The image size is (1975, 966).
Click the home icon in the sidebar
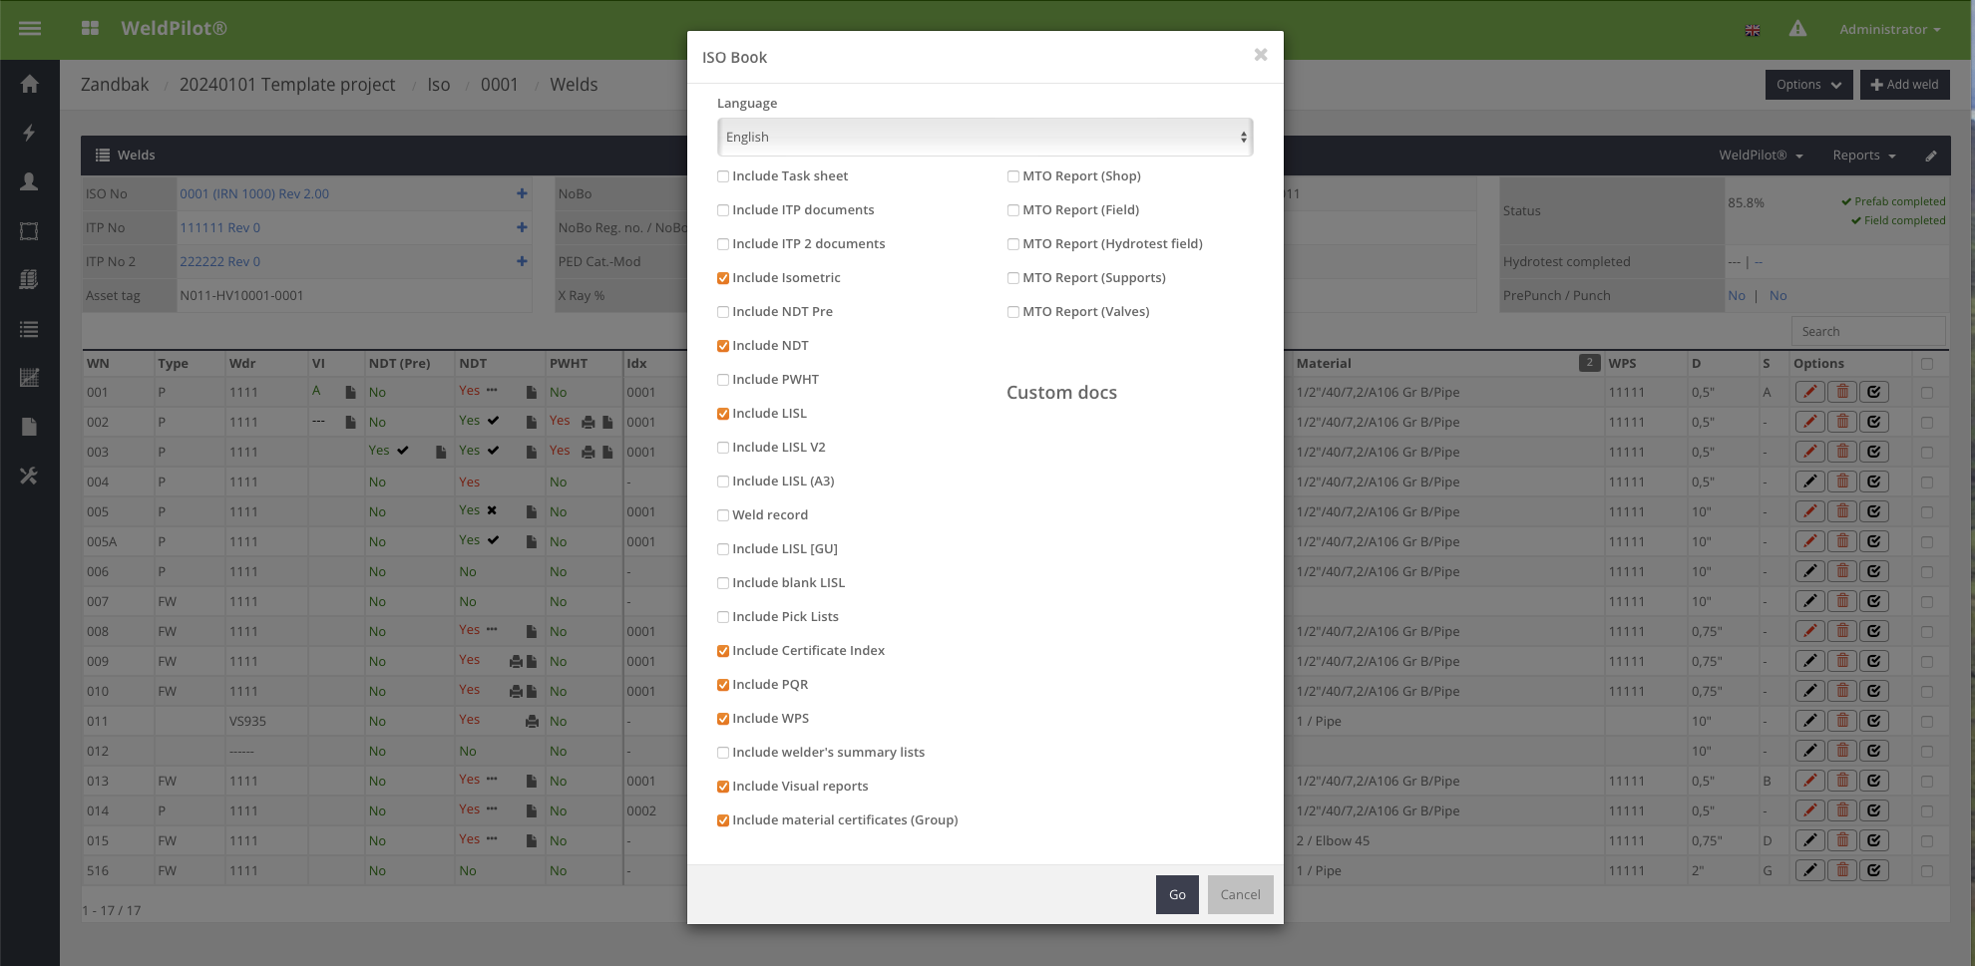(x=29, y=85)
